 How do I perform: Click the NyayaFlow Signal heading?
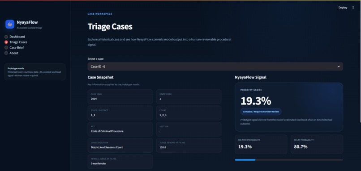point(250,77)
